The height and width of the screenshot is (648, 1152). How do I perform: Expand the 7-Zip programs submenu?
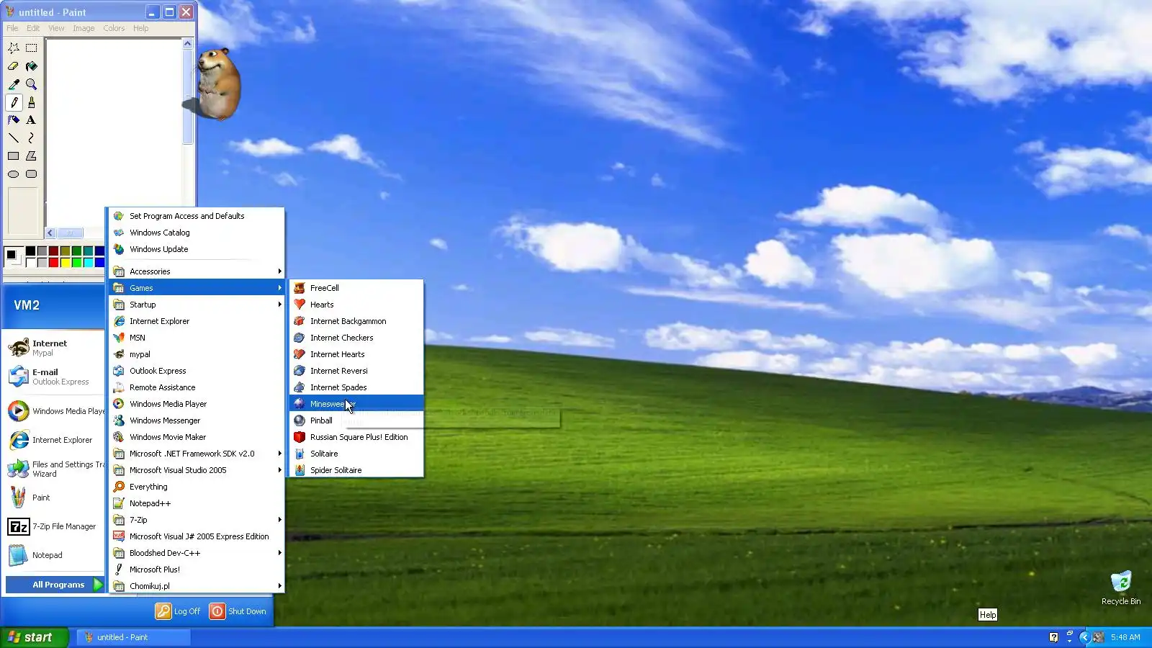click(197, 520)
